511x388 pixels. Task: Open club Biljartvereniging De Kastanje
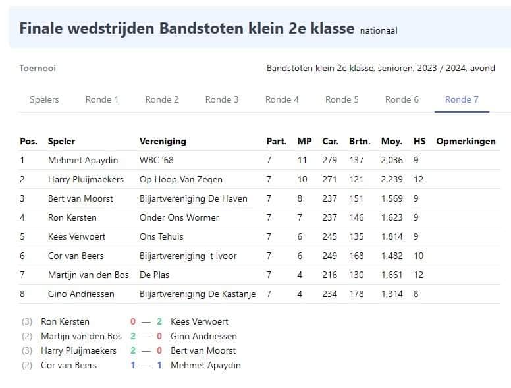point(198,294)
